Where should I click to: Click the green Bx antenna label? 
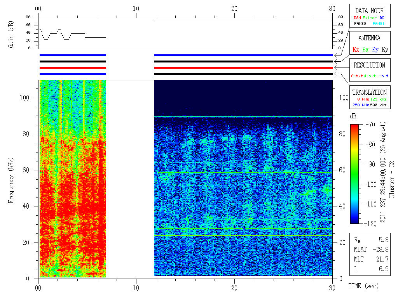pyautogui.click(x=365, y=50)
